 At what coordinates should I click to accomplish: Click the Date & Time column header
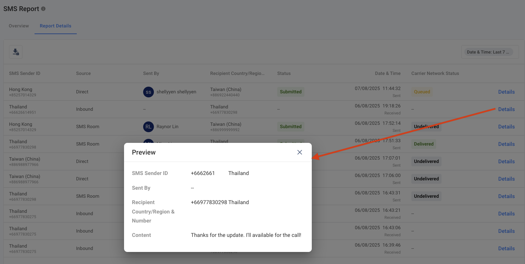[x=388, y=73]
